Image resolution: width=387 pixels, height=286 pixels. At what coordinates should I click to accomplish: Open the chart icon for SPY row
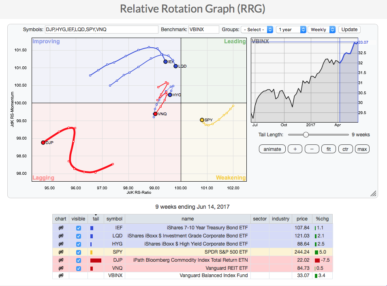(x=61, y=252)
